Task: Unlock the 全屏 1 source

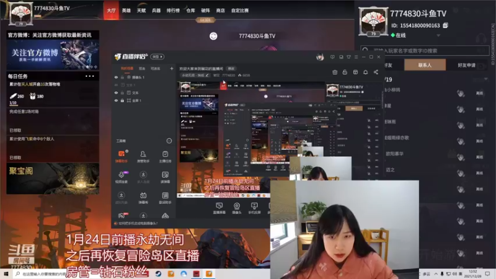Action: coord(122,100)
